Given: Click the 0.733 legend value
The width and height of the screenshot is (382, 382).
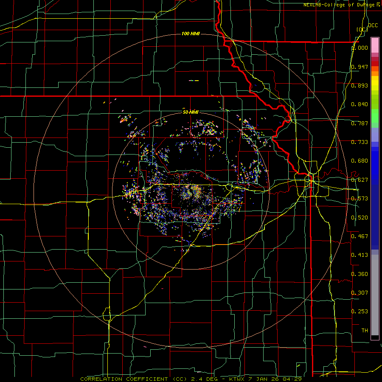Looking at the screenshot, I should click(x=360, y=142).
